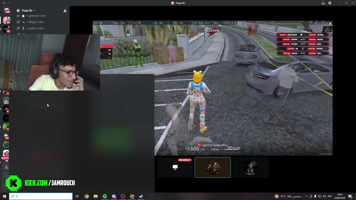Open the Discord inbox icon in title bar
This screenshot has height=200, width=356.
coord(323,3)
